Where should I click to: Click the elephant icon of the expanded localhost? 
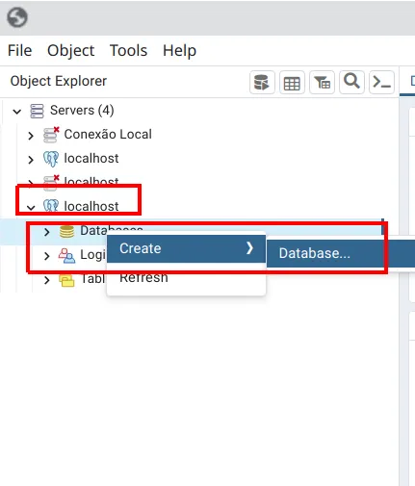click(x=51, y=206)
